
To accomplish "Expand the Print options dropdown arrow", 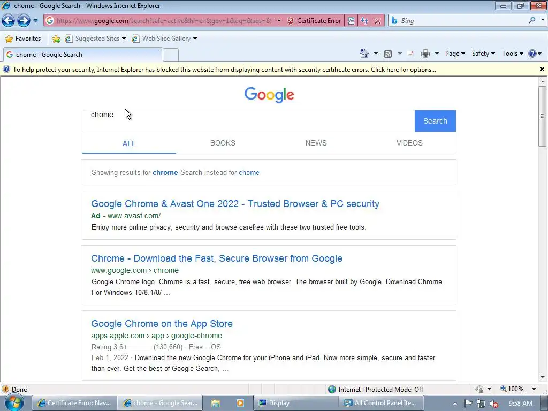I will 437,54.
